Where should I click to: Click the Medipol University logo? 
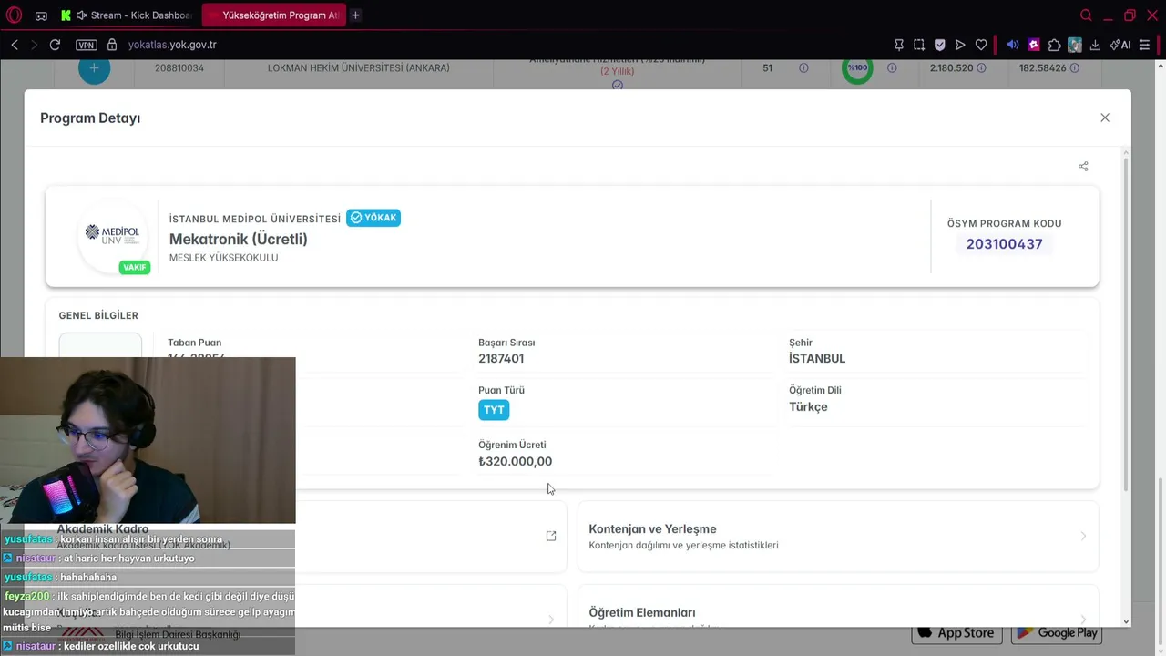[112, 235]
